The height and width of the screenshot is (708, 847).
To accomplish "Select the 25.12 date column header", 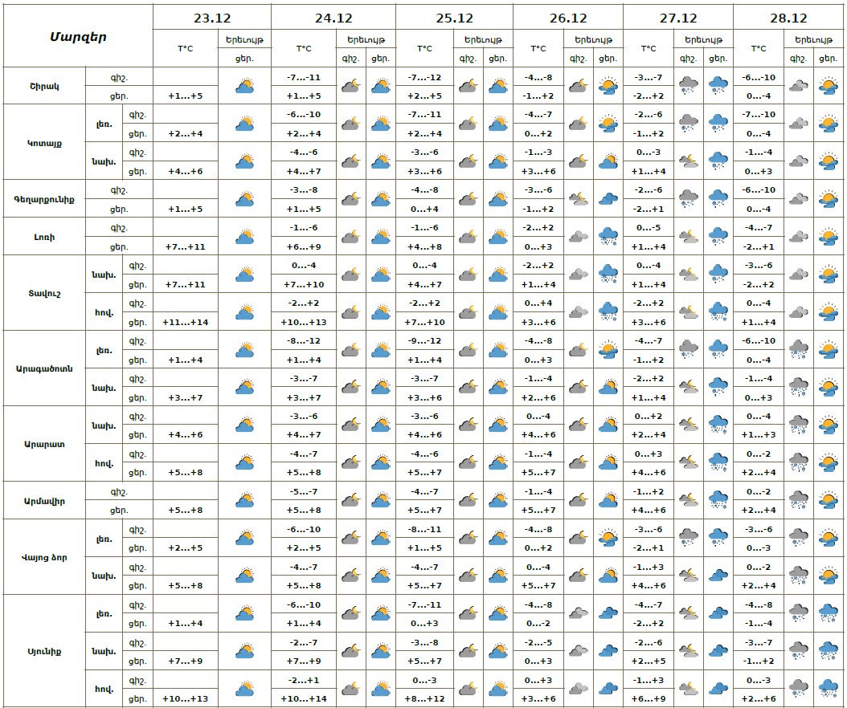I will pyautogui.click(x=453, y=18).
